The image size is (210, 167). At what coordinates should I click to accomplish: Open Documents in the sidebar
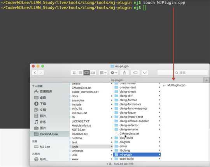[43, 110]
